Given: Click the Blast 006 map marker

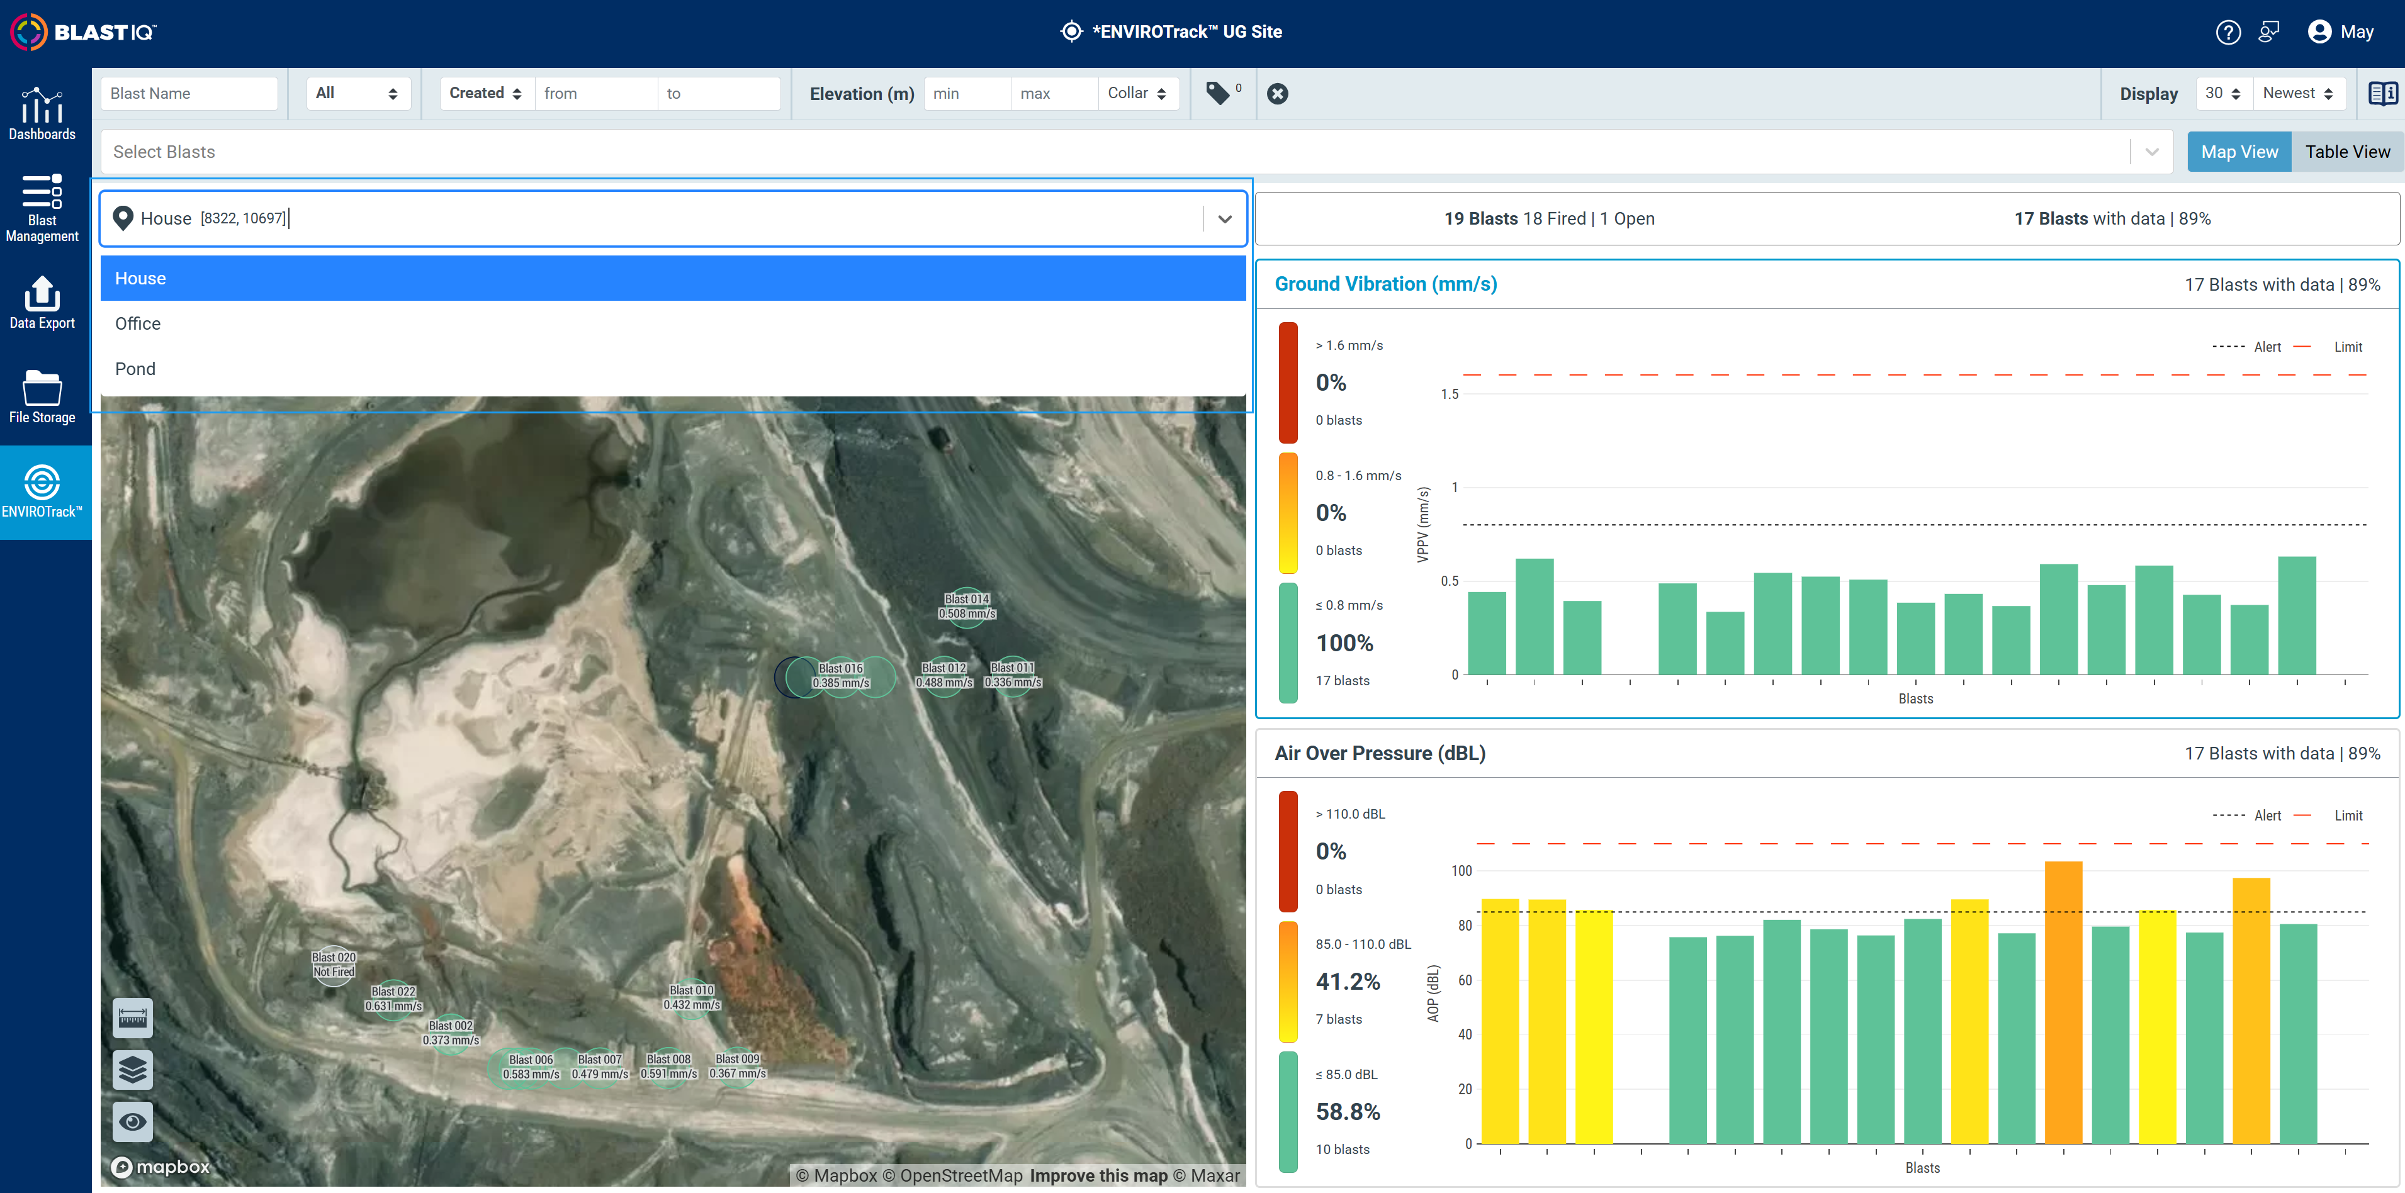Looking at the screenshot, I should pyautogui.click(x=531, y=1067).
